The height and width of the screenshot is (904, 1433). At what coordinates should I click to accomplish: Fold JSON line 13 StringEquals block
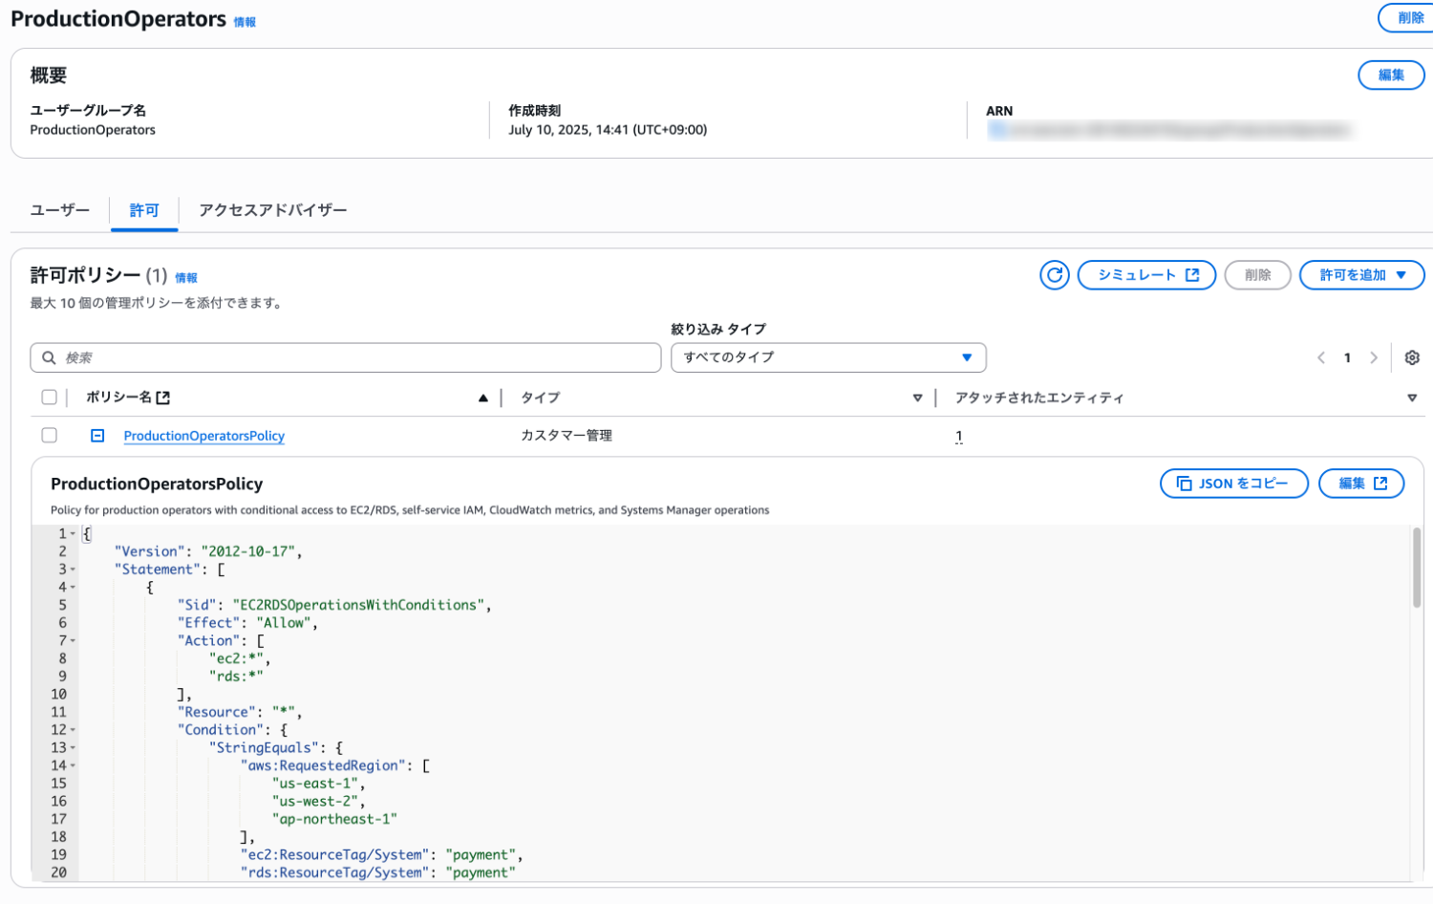pos(73,748)
